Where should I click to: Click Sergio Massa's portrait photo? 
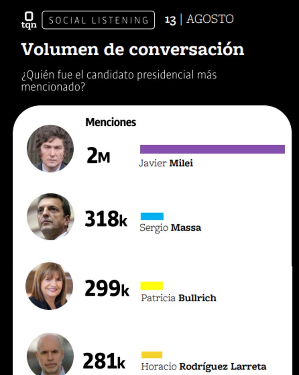pyautogui.click(x=50, y=217)
